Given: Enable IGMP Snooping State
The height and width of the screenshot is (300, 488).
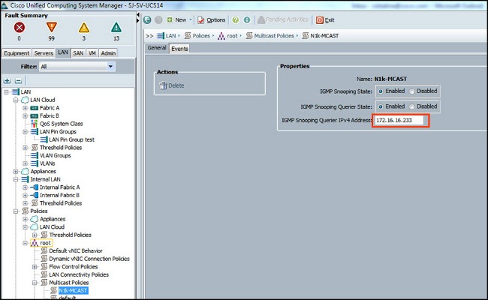Looking at the screenshot, I should coord(381,91).
